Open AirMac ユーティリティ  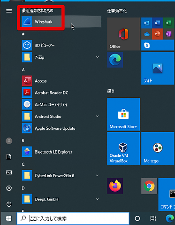[x=61, y=105]
